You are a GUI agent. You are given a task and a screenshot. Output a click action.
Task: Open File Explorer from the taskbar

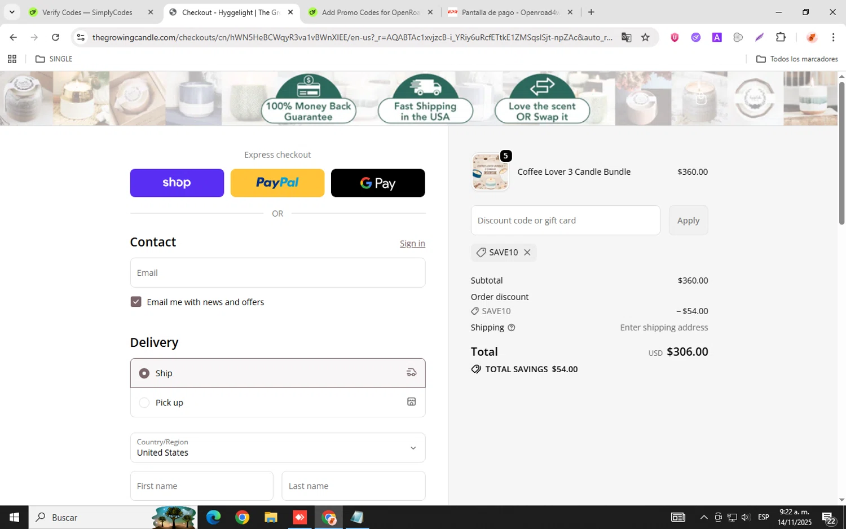coord(271,517)
